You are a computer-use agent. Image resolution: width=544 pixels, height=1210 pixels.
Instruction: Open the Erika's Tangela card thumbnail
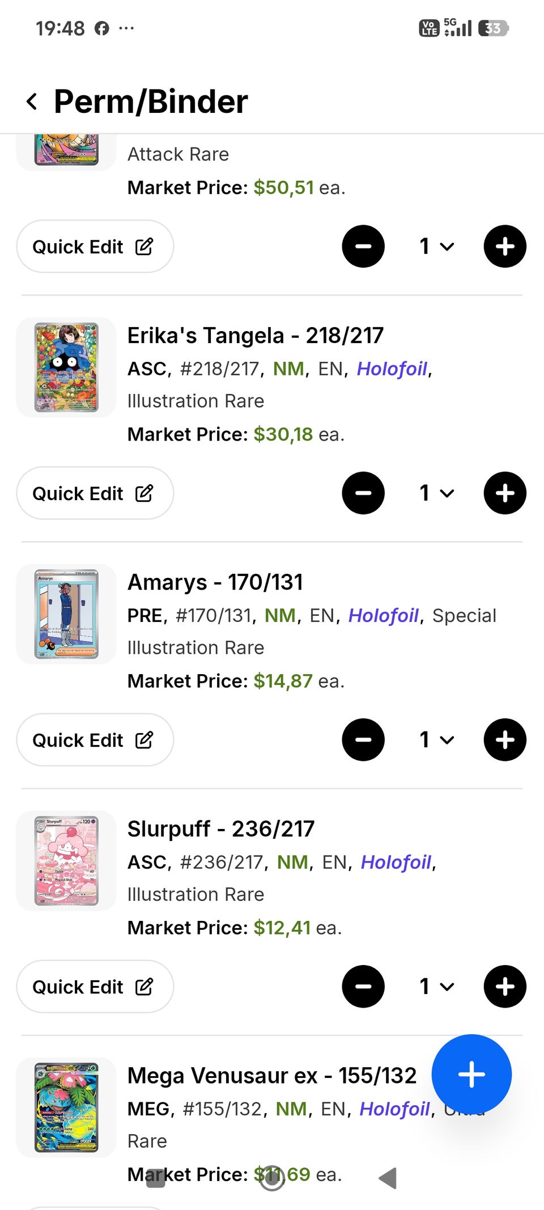(x=66, y=367)
